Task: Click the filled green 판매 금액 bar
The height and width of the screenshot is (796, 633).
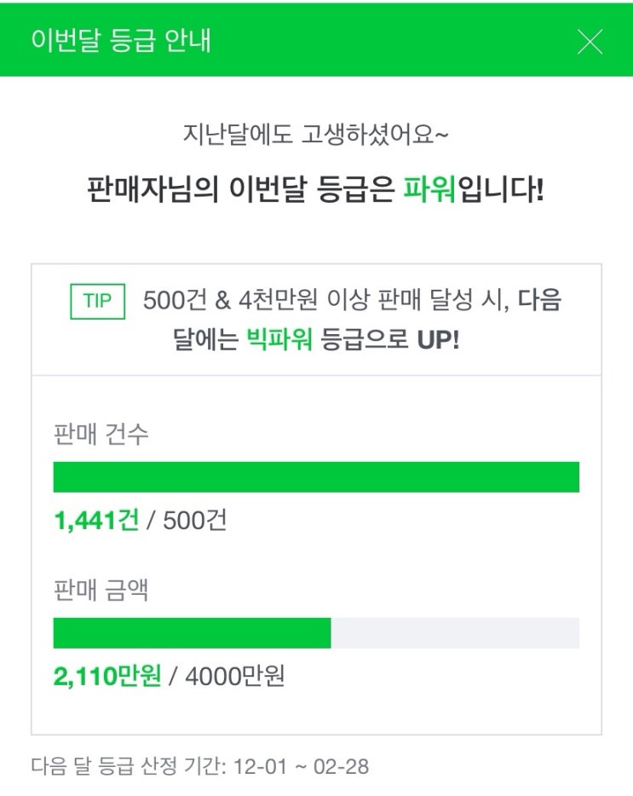Action: tap(192, 633)
